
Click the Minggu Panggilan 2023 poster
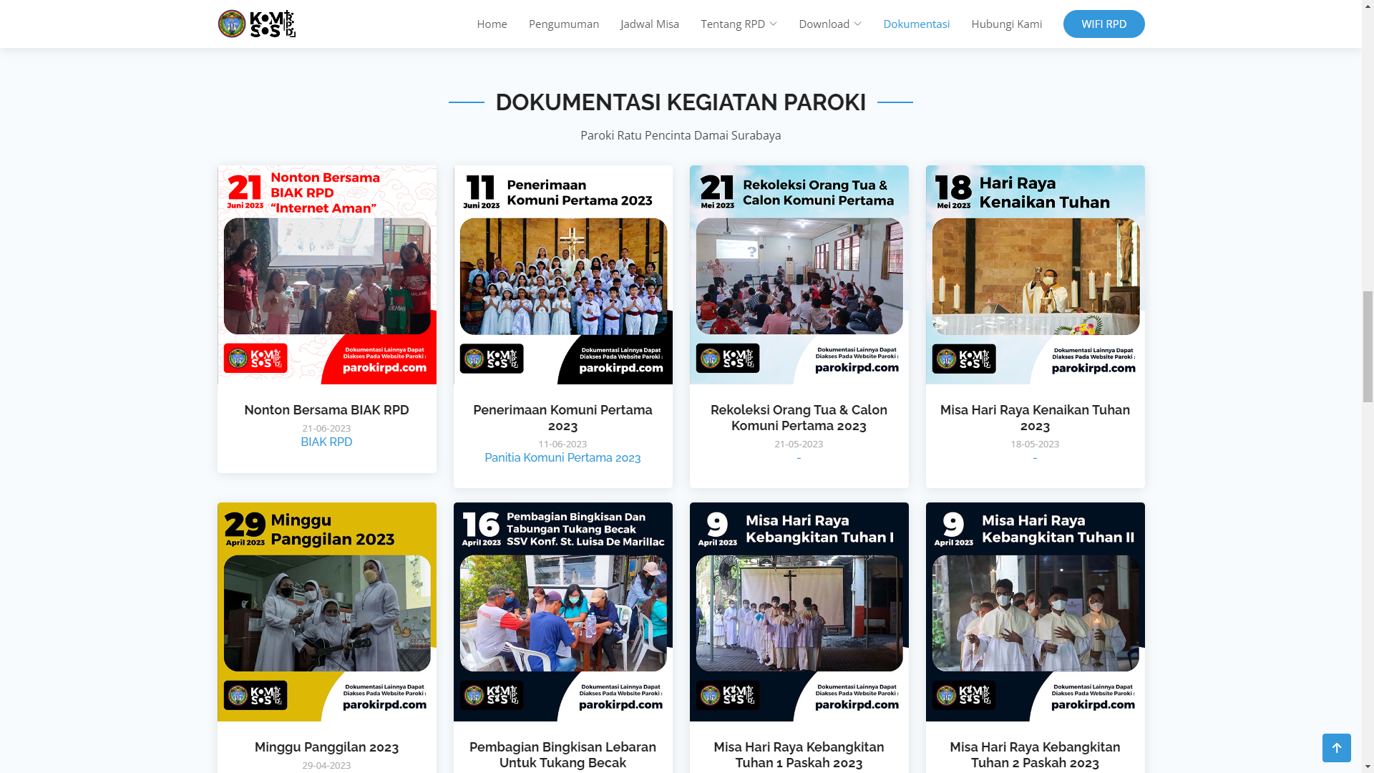(326, 612)
